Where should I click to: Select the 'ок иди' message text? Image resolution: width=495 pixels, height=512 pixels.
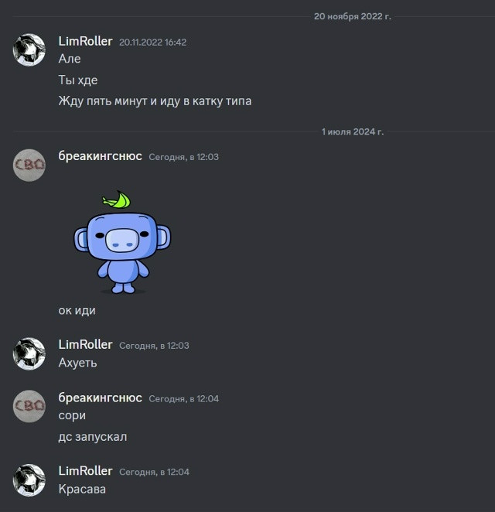tap(77, 310)
